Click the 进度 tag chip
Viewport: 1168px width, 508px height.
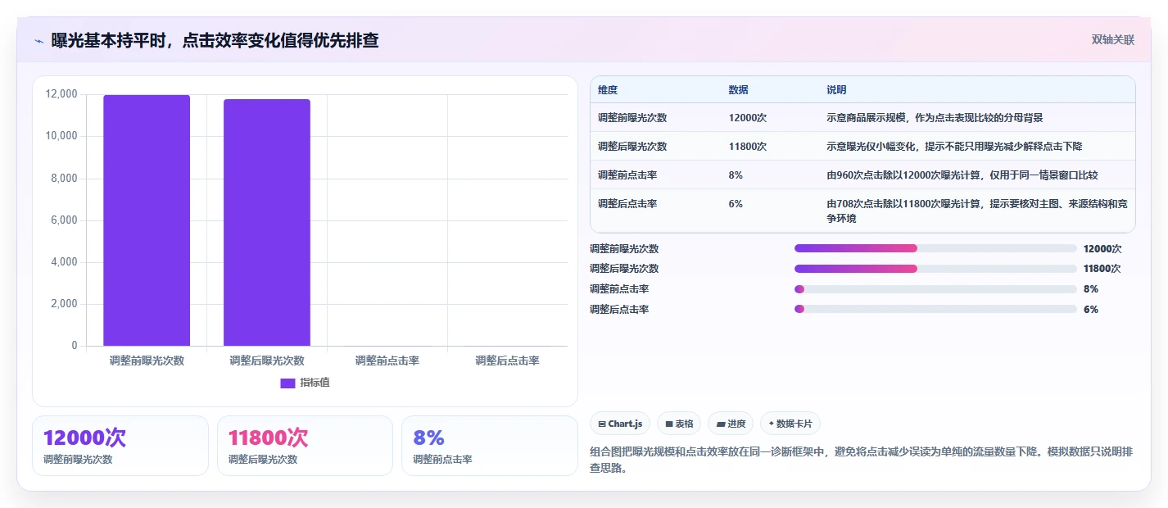coord(731,424)
